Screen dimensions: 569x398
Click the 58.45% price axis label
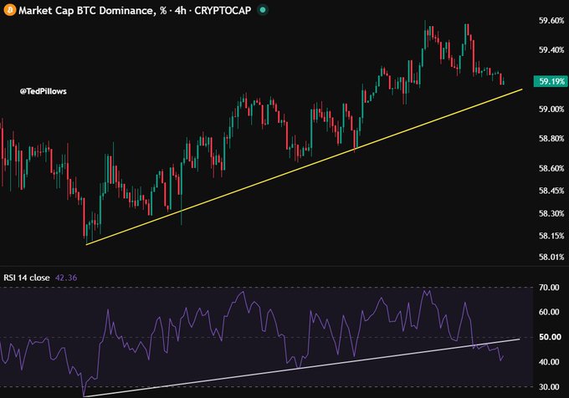click(x=551, y=191)
